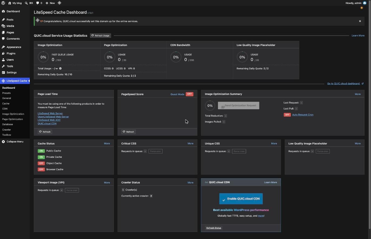
Task: Toggle Object Cache OFF badge
Action: [41, 163]
